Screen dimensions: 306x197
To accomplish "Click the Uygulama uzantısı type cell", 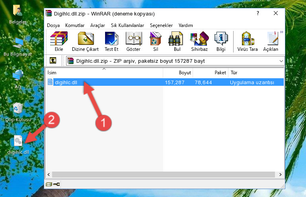I will coord(252,83).
